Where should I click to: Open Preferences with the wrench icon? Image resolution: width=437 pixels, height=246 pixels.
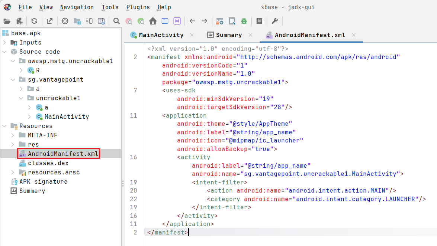pyautogui.click(x=275, y=21)
